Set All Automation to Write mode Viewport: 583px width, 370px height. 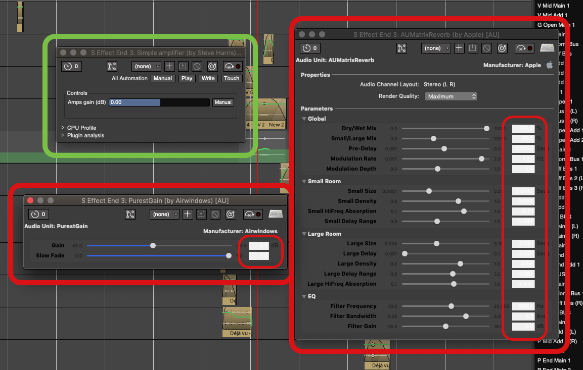pyautogui.click(x=208, y=78)
